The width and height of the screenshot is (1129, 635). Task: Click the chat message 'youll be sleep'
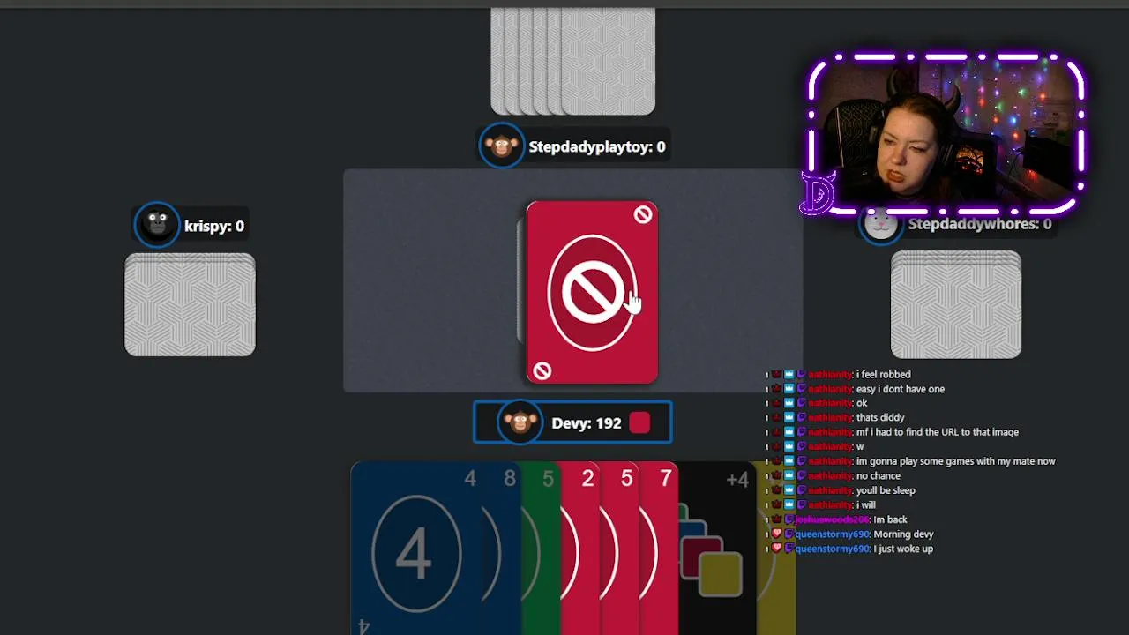(x=886, y=490)
